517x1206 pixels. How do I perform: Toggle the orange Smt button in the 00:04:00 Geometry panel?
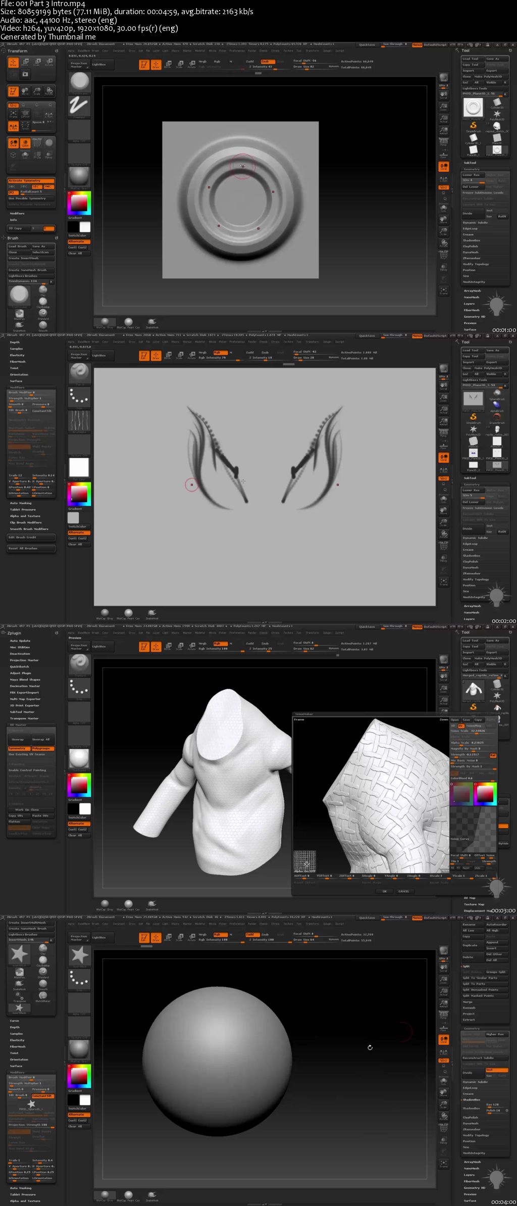pos(497,1070)
